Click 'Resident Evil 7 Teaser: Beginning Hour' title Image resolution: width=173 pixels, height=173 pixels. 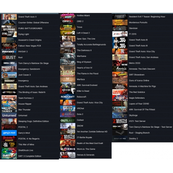coord(147,17)
